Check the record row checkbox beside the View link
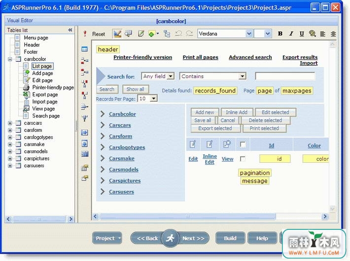This screenshot has height=261, width=350. (x=243, y=159)
